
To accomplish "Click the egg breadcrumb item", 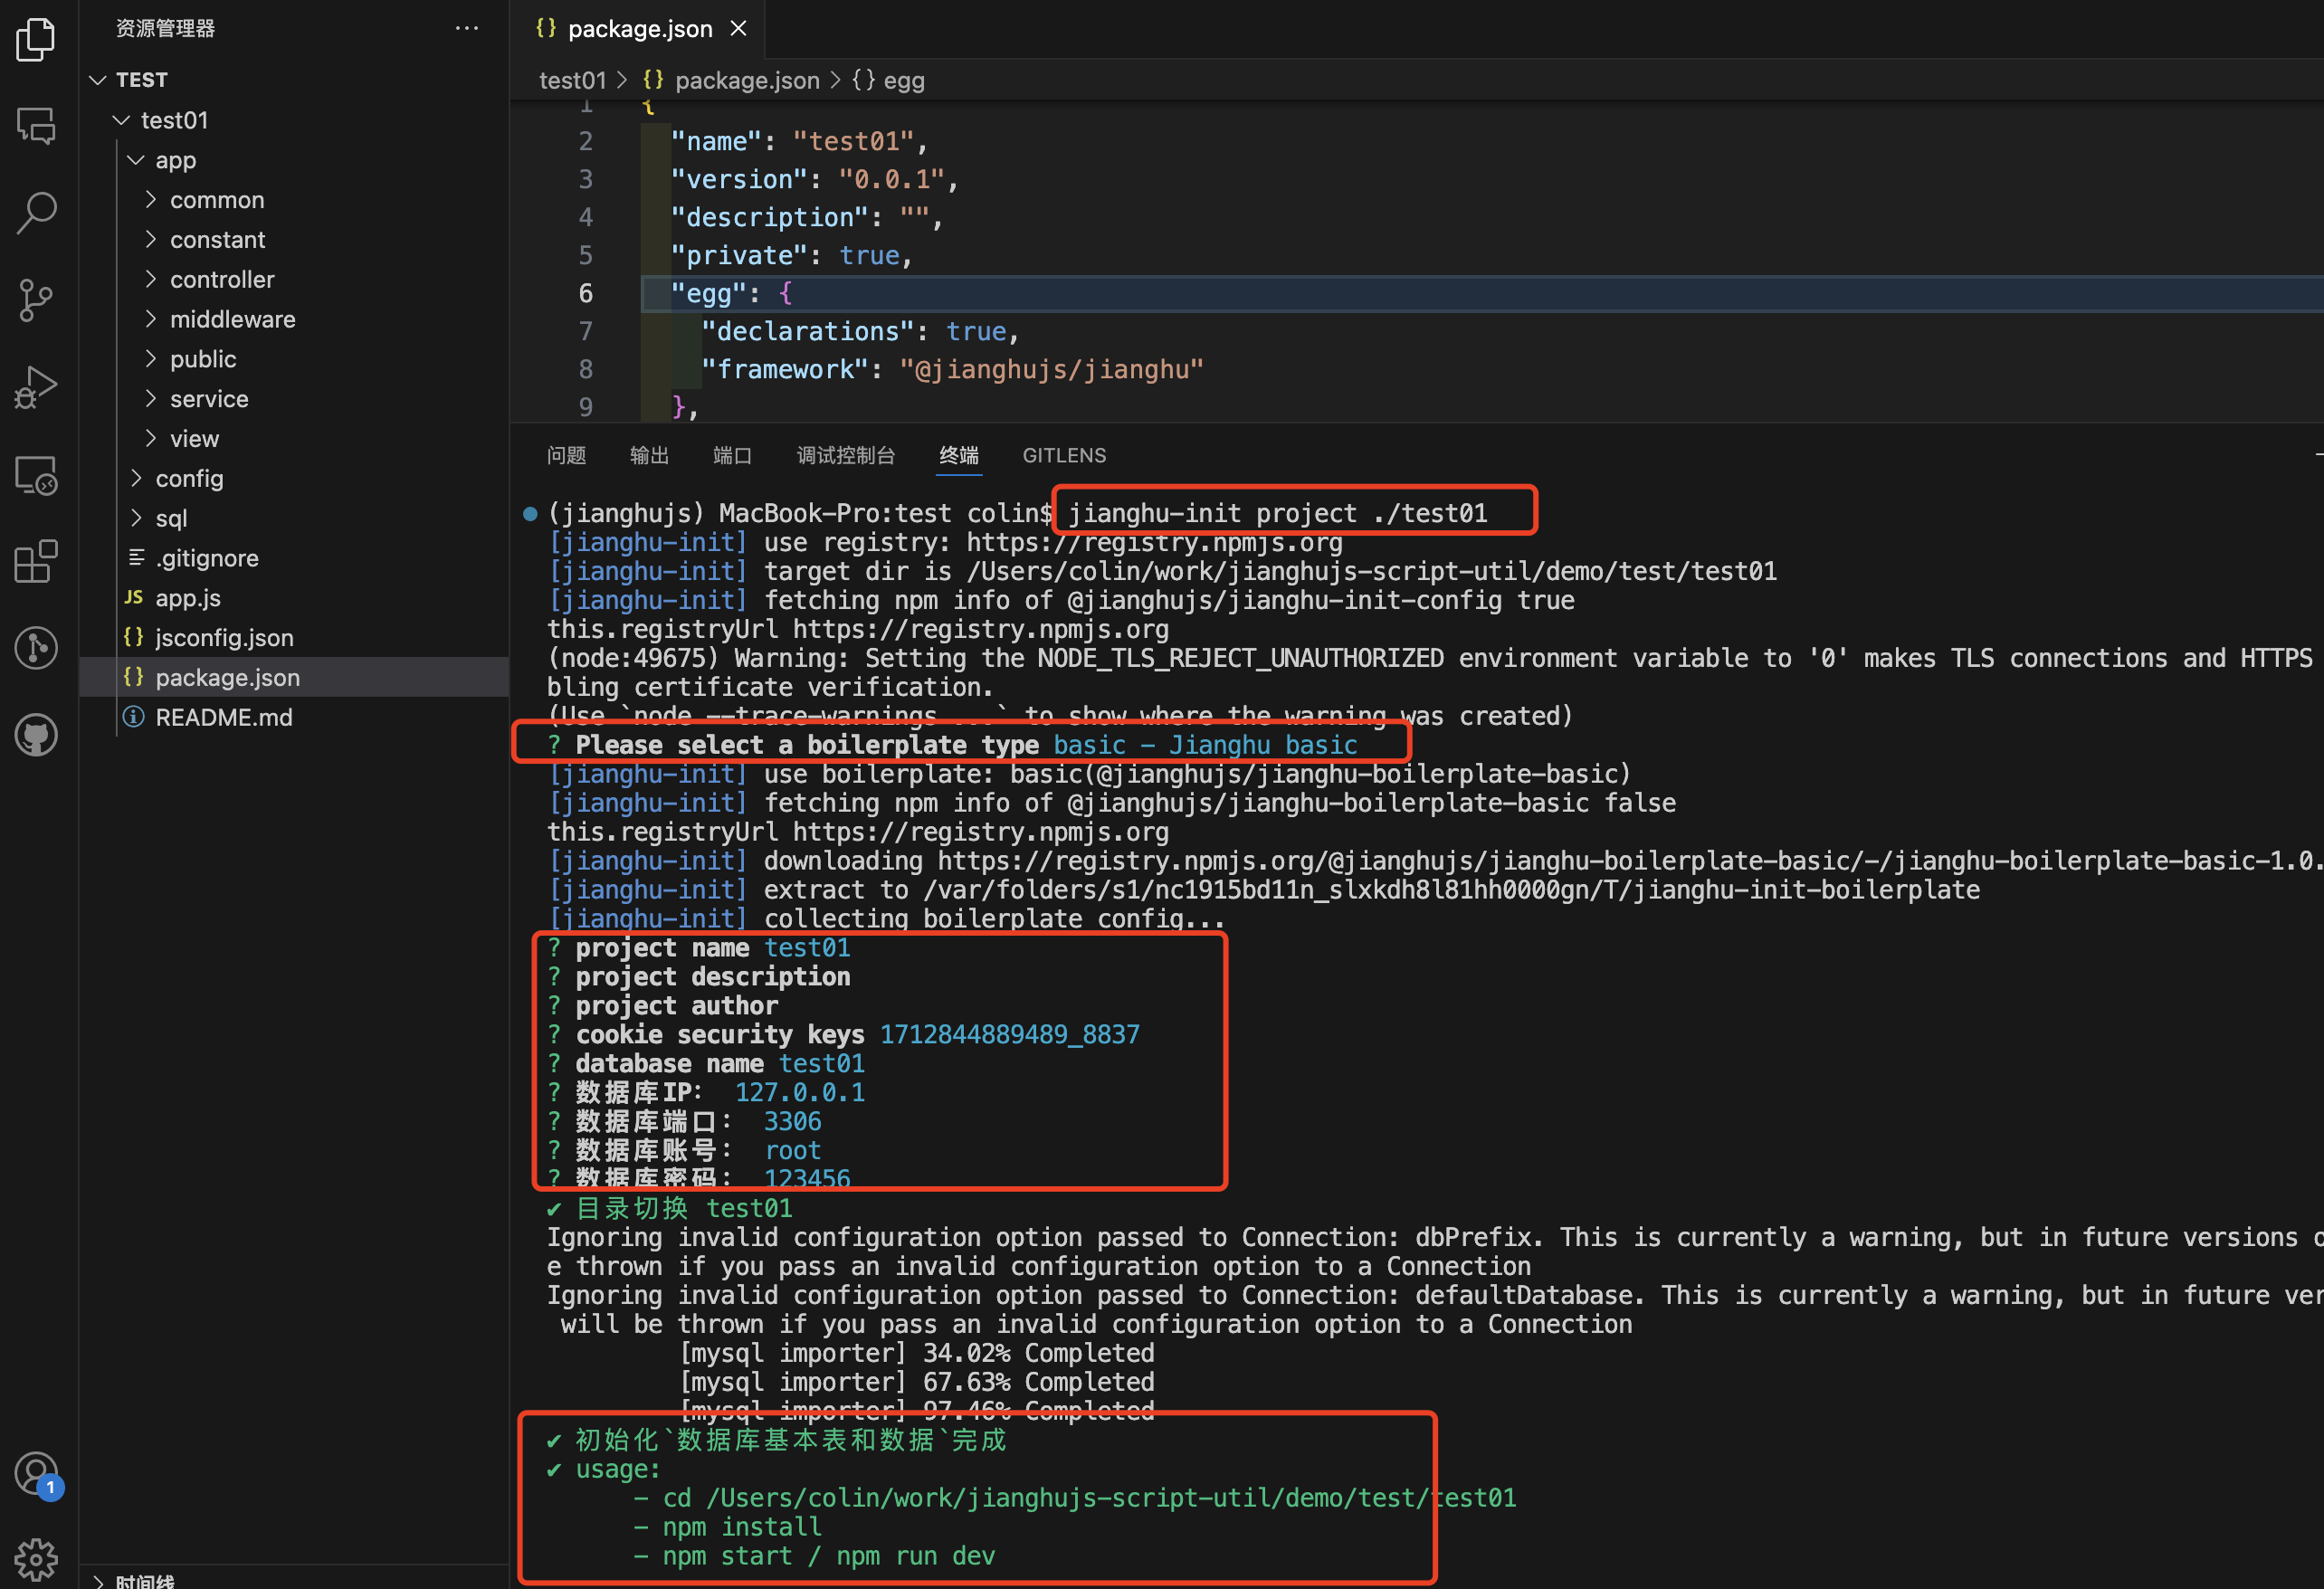I will (x=902, y=80).
